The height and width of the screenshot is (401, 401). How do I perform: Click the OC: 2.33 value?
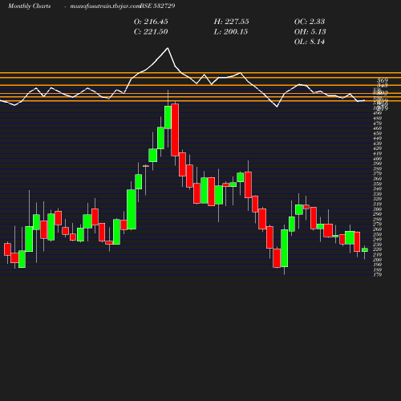tap(310, 22)
